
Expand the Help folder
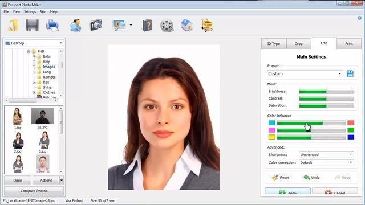34,61
